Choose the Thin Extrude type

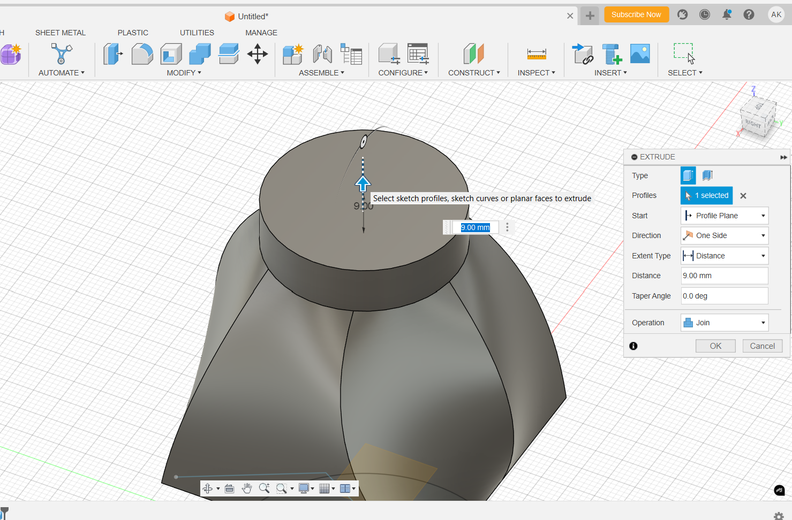pos(707,175)
